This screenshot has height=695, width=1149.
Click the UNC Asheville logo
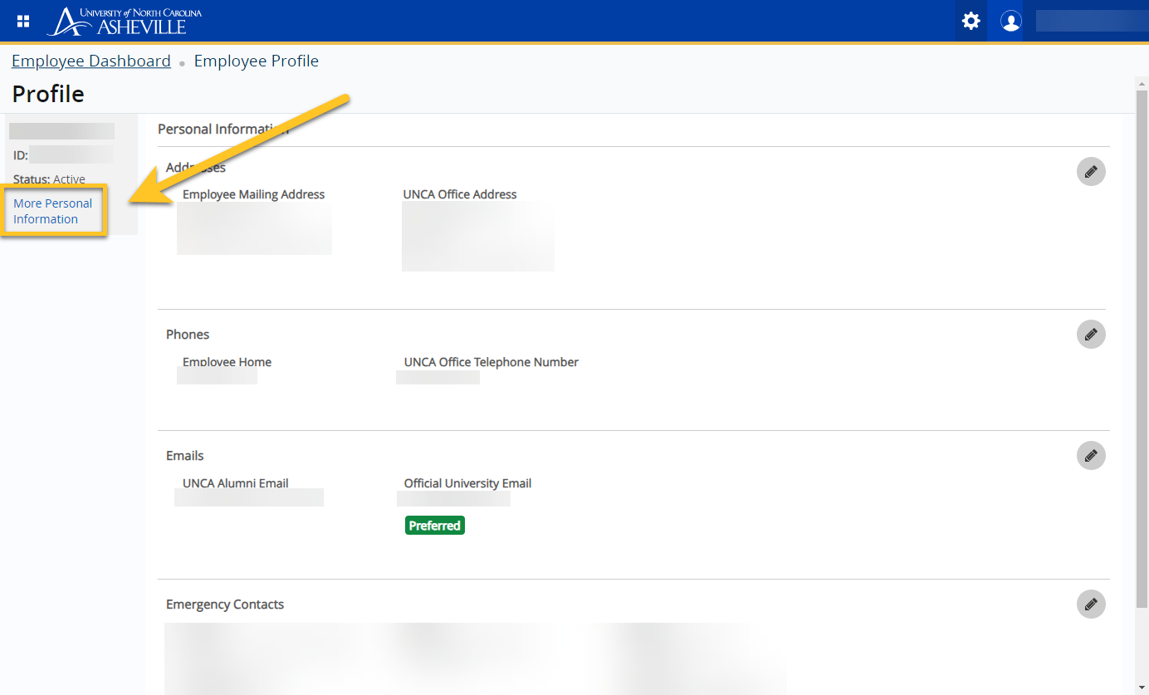click(125, 22)
